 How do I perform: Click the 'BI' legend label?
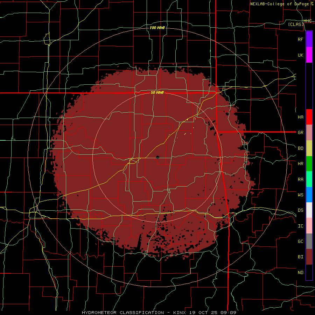(301, 257)
